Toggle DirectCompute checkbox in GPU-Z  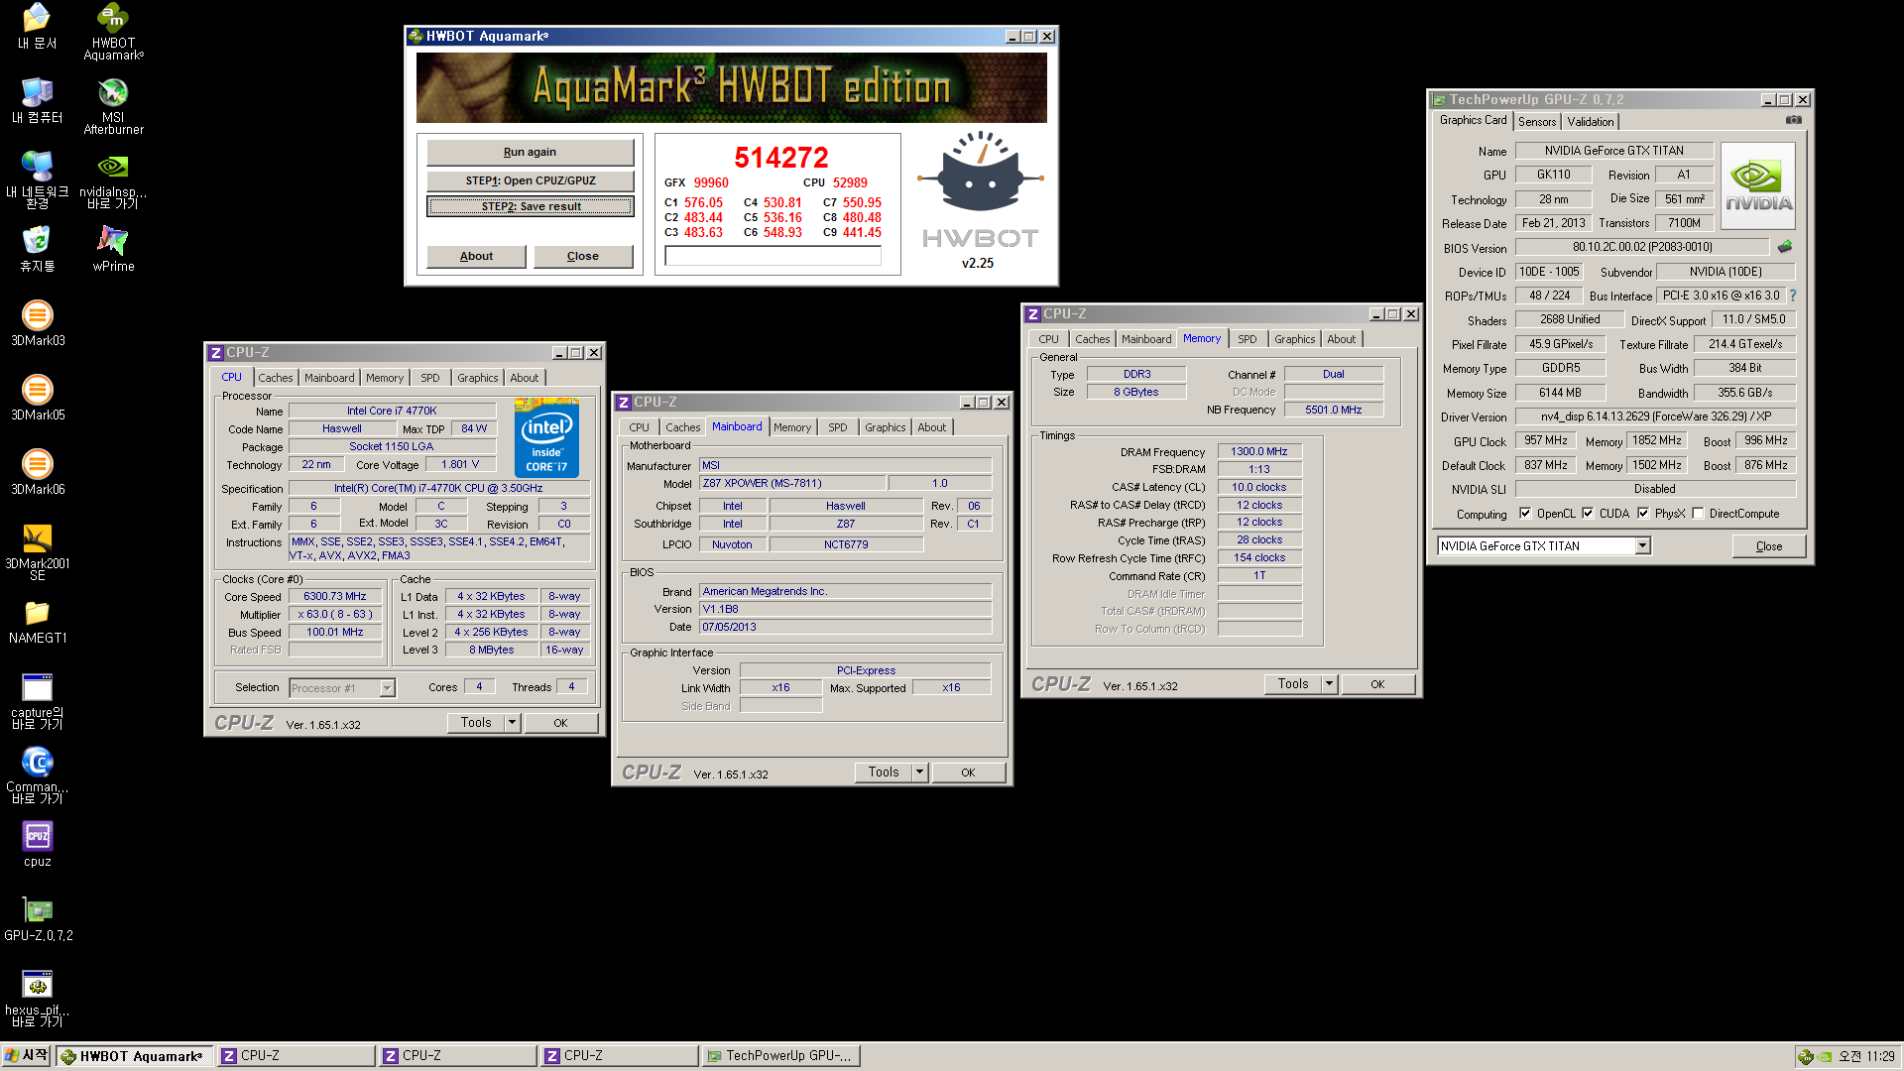point(1698,514)
